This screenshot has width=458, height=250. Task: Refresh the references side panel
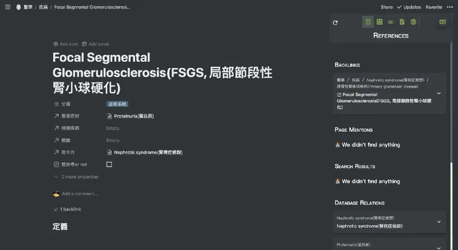click(335, 23)
